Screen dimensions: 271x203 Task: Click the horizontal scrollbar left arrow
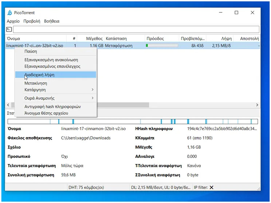8,105
